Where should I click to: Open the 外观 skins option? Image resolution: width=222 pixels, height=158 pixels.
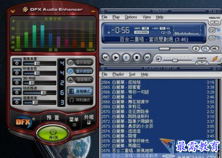click(x=89, y=119)
